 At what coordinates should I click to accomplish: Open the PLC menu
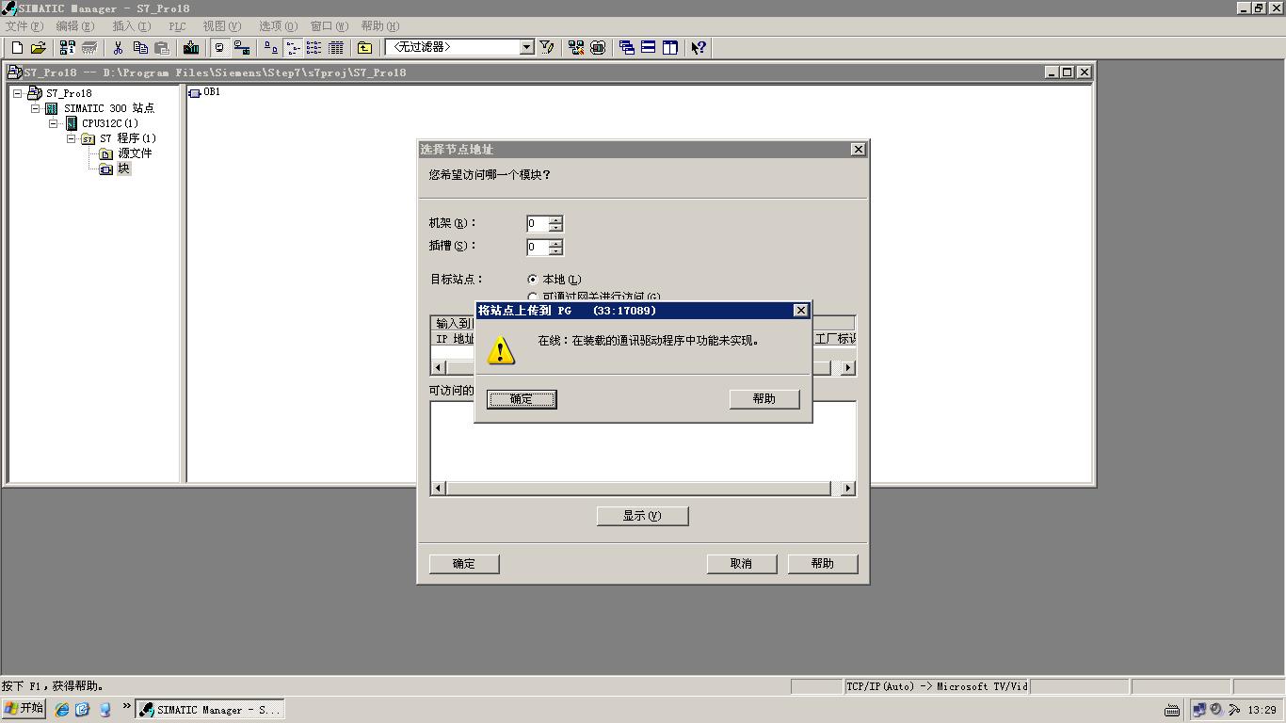pos(177,26)
